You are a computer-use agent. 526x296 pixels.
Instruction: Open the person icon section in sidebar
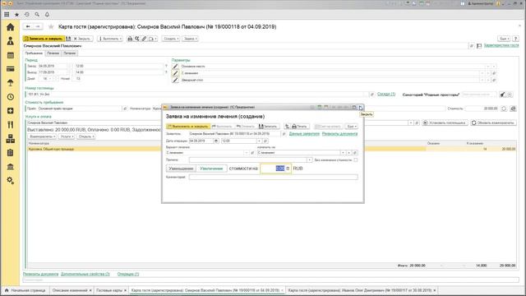(x=11, y=41)
